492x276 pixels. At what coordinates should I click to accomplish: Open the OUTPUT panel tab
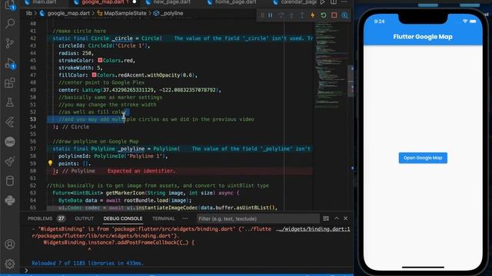pos(84,219)
